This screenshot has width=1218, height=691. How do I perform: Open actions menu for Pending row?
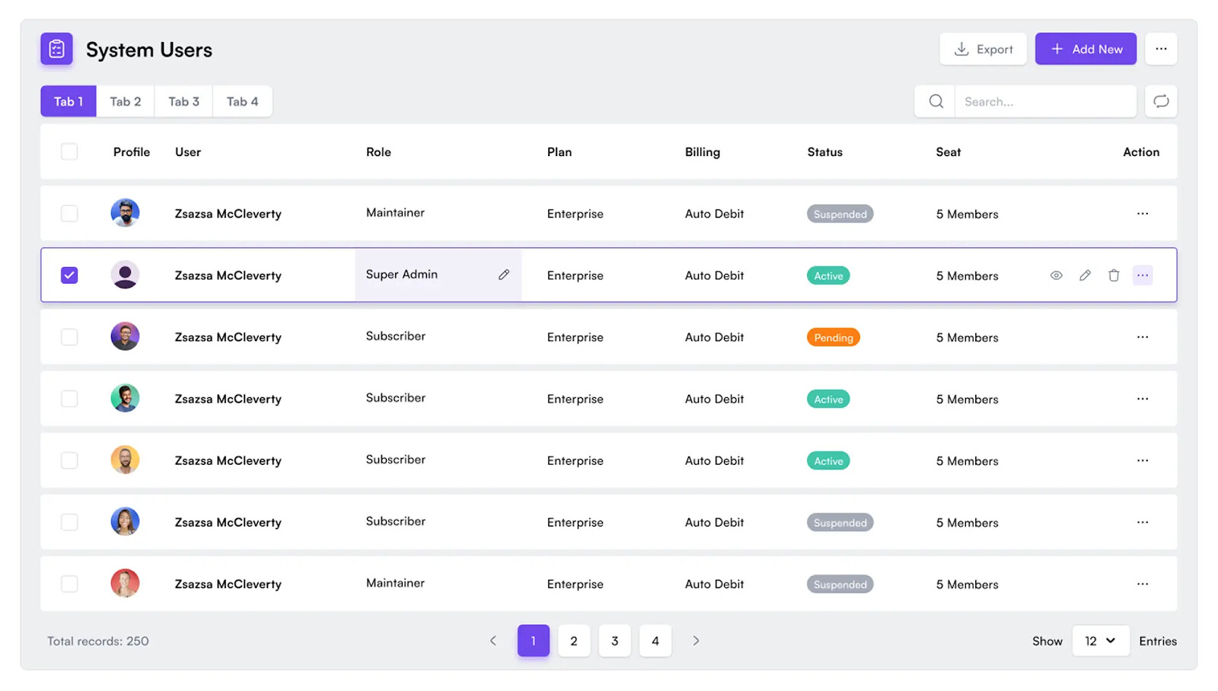(x=1142, y=337)
